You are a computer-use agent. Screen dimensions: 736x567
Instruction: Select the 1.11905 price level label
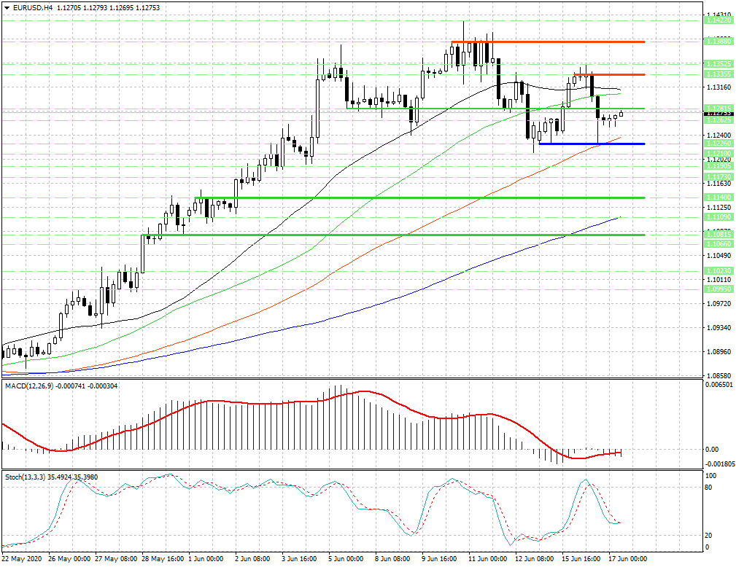[718, 166]
